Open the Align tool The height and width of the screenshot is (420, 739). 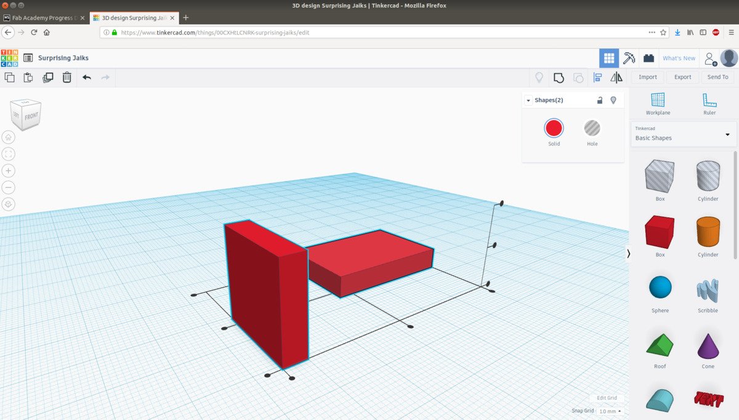coord(597,77)
